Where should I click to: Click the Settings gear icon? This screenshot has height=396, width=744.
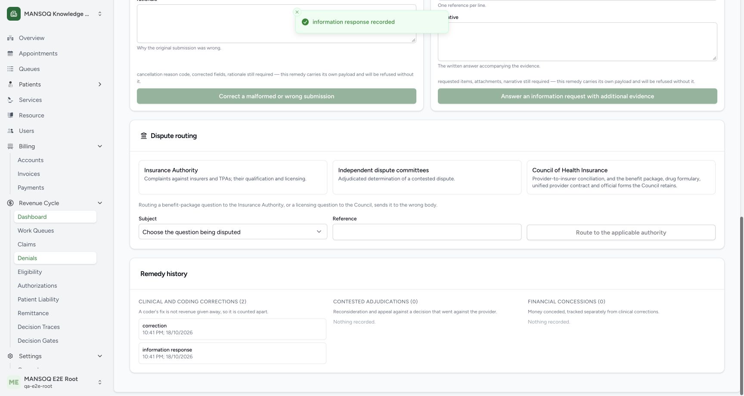click(x=10, y=356)
